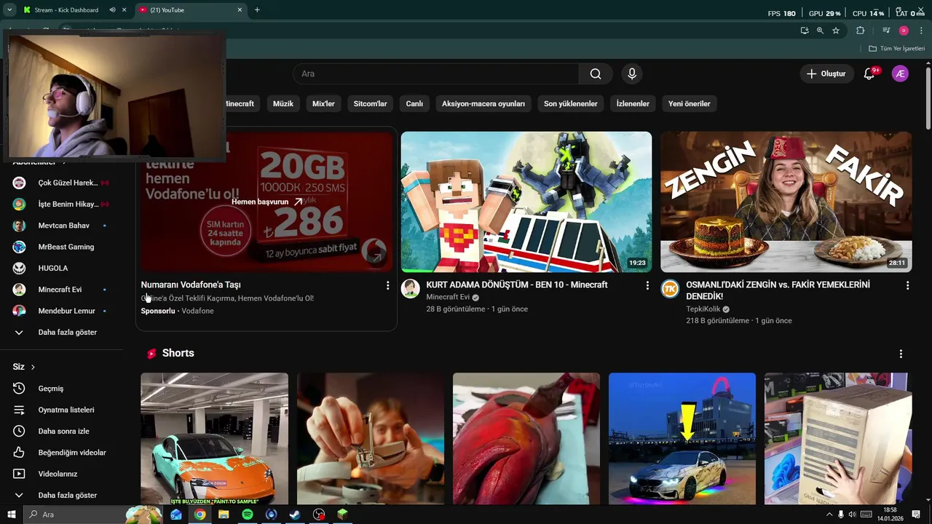Open the Shorts shelf options menu
The height and width of the screenshot is (524, 932).
[x=901, y=354]
